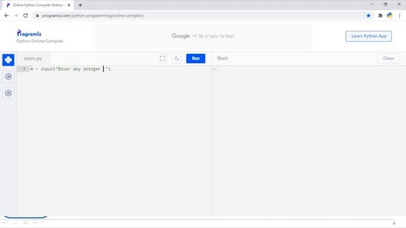
Task: Click the Programiz logo
Action: click(29, 33)
